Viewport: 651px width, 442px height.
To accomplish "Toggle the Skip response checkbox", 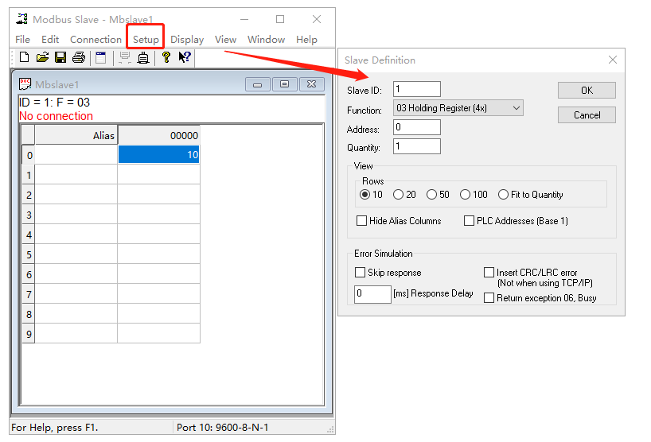I will (x=361, y=273).
